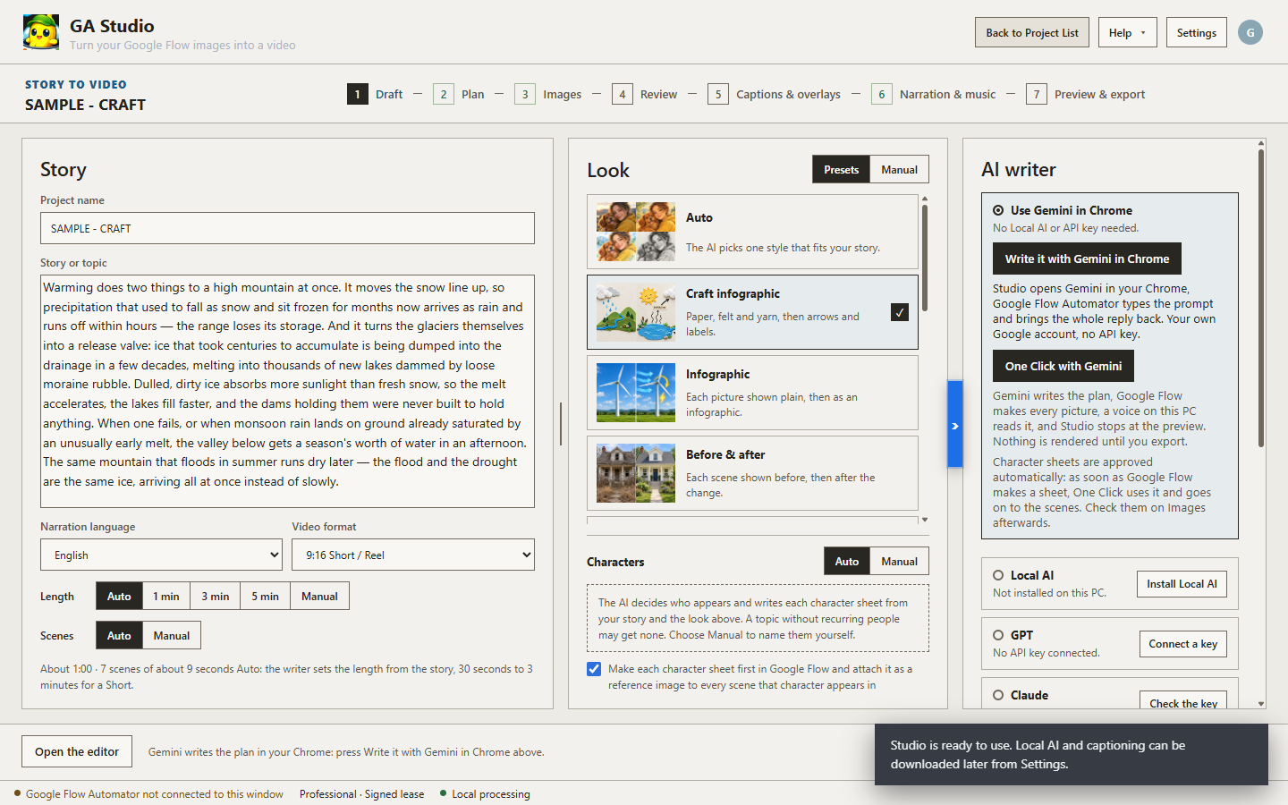Click Back to Project List button
Viewport: 1288px width, 805px height.
point(1032,32)
